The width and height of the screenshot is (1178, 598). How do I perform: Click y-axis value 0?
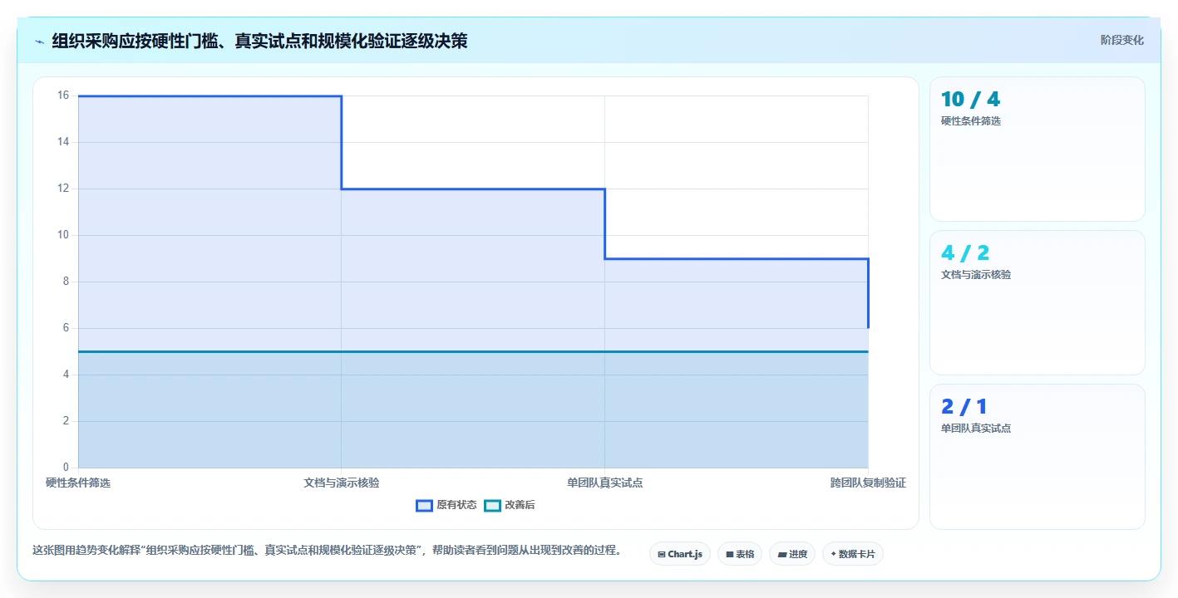[67, 468]
